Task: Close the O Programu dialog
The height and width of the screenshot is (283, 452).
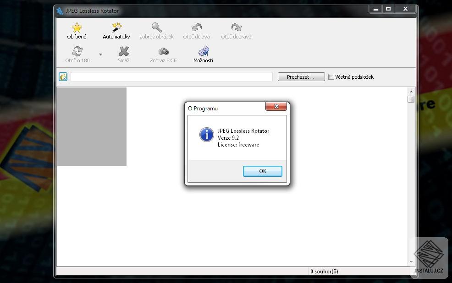Action: click(x=276, y=106)
